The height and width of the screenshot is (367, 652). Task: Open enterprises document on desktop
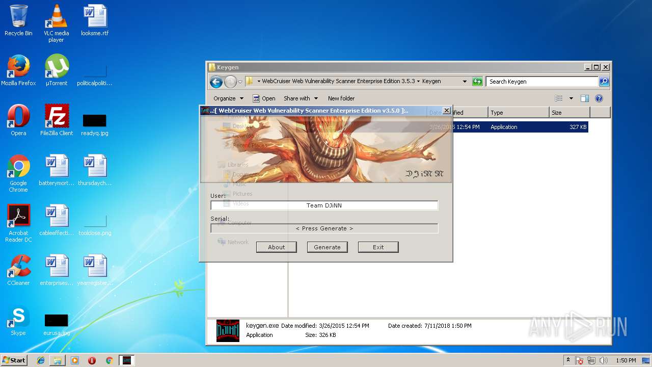57,270
